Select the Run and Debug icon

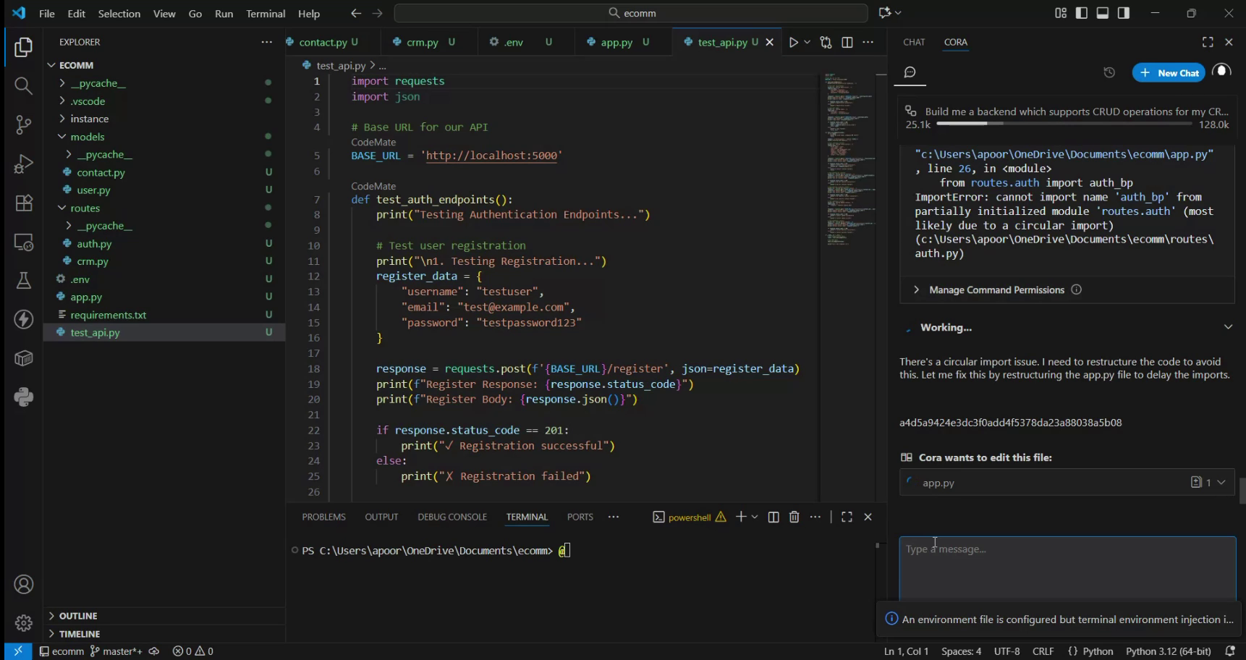coord(23,164)
